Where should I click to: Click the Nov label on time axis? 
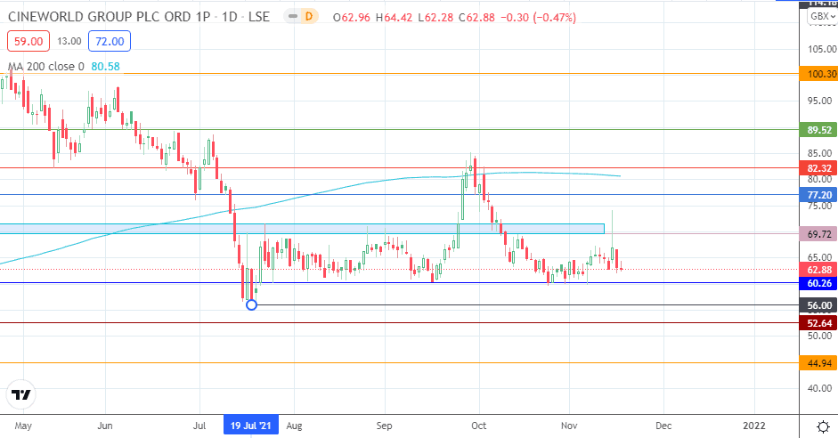pos(569,426)
